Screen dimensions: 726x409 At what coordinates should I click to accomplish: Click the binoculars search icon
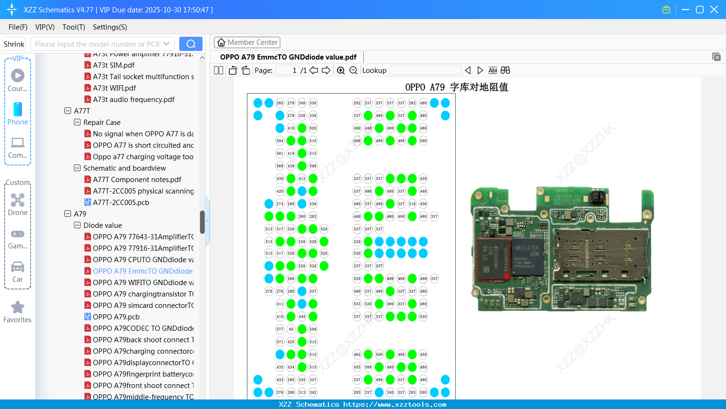click(505, 71)
